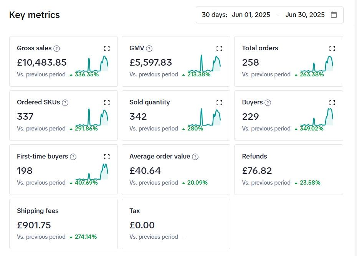Show the First-time buyers info tooltip
This screenshot has width=357, height=256.
73,157
